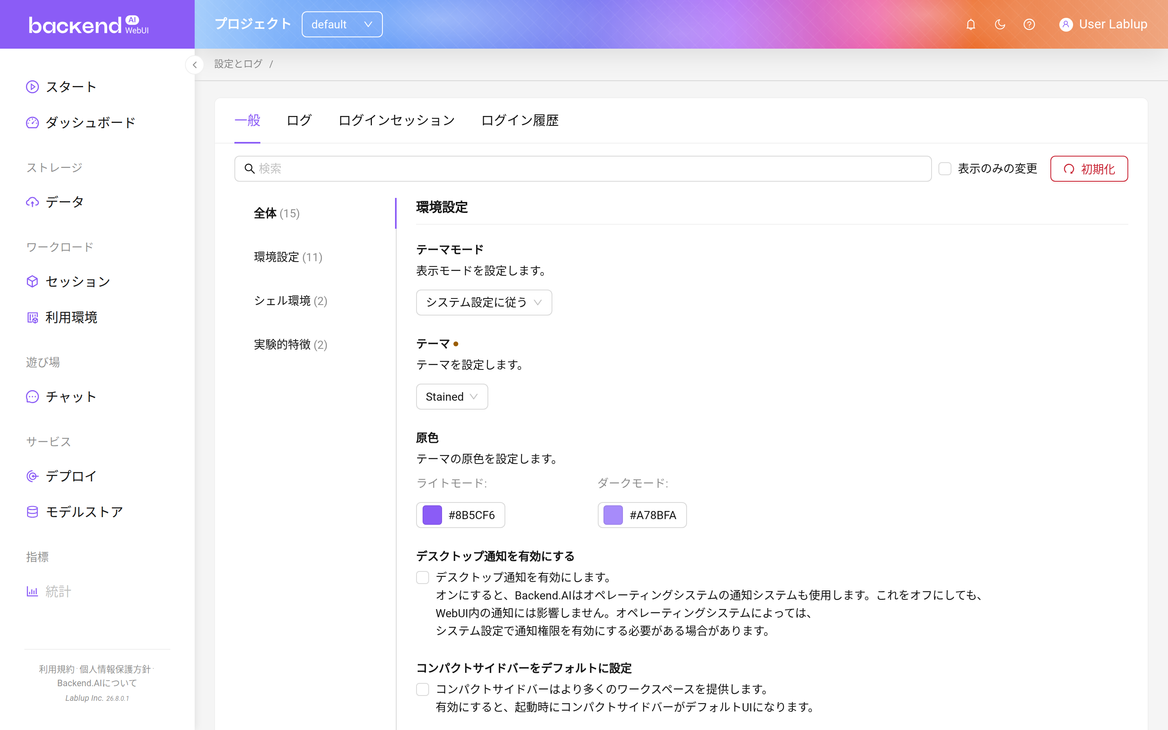
Task: Open the Stained theme dropdown
Action: [x=452, y=396]
